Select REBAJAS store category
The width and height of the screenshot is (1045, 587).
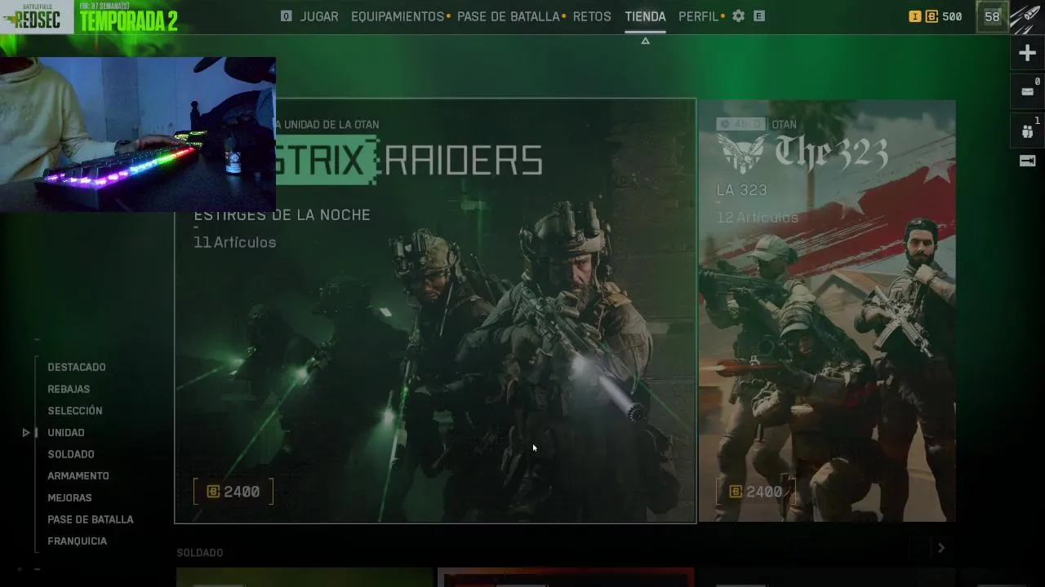tap(69, 390)
